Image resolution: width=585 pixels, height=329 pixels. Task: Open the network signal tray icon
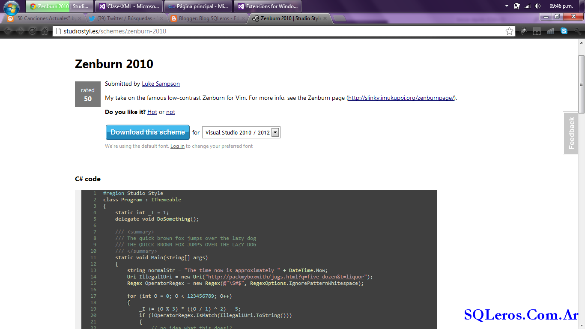(x=528, y=6)
